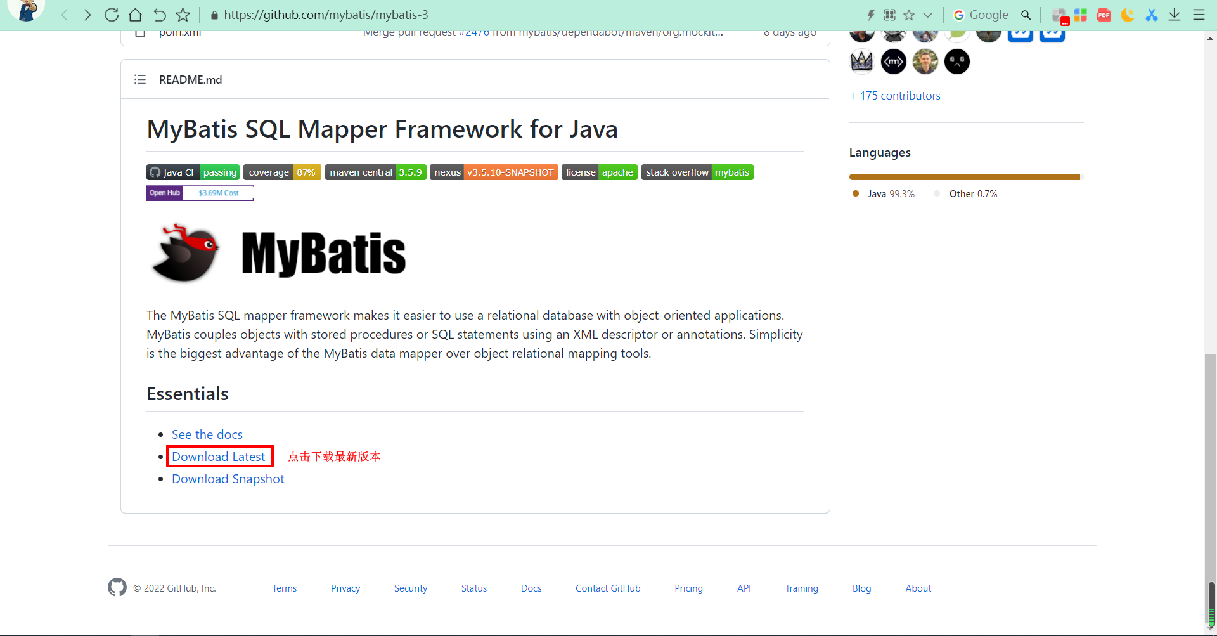Image resolution: width=1217 pixels, height=636 pixels.
Task: Click the lightning speed mode icon
Action: tap(871, 15)
